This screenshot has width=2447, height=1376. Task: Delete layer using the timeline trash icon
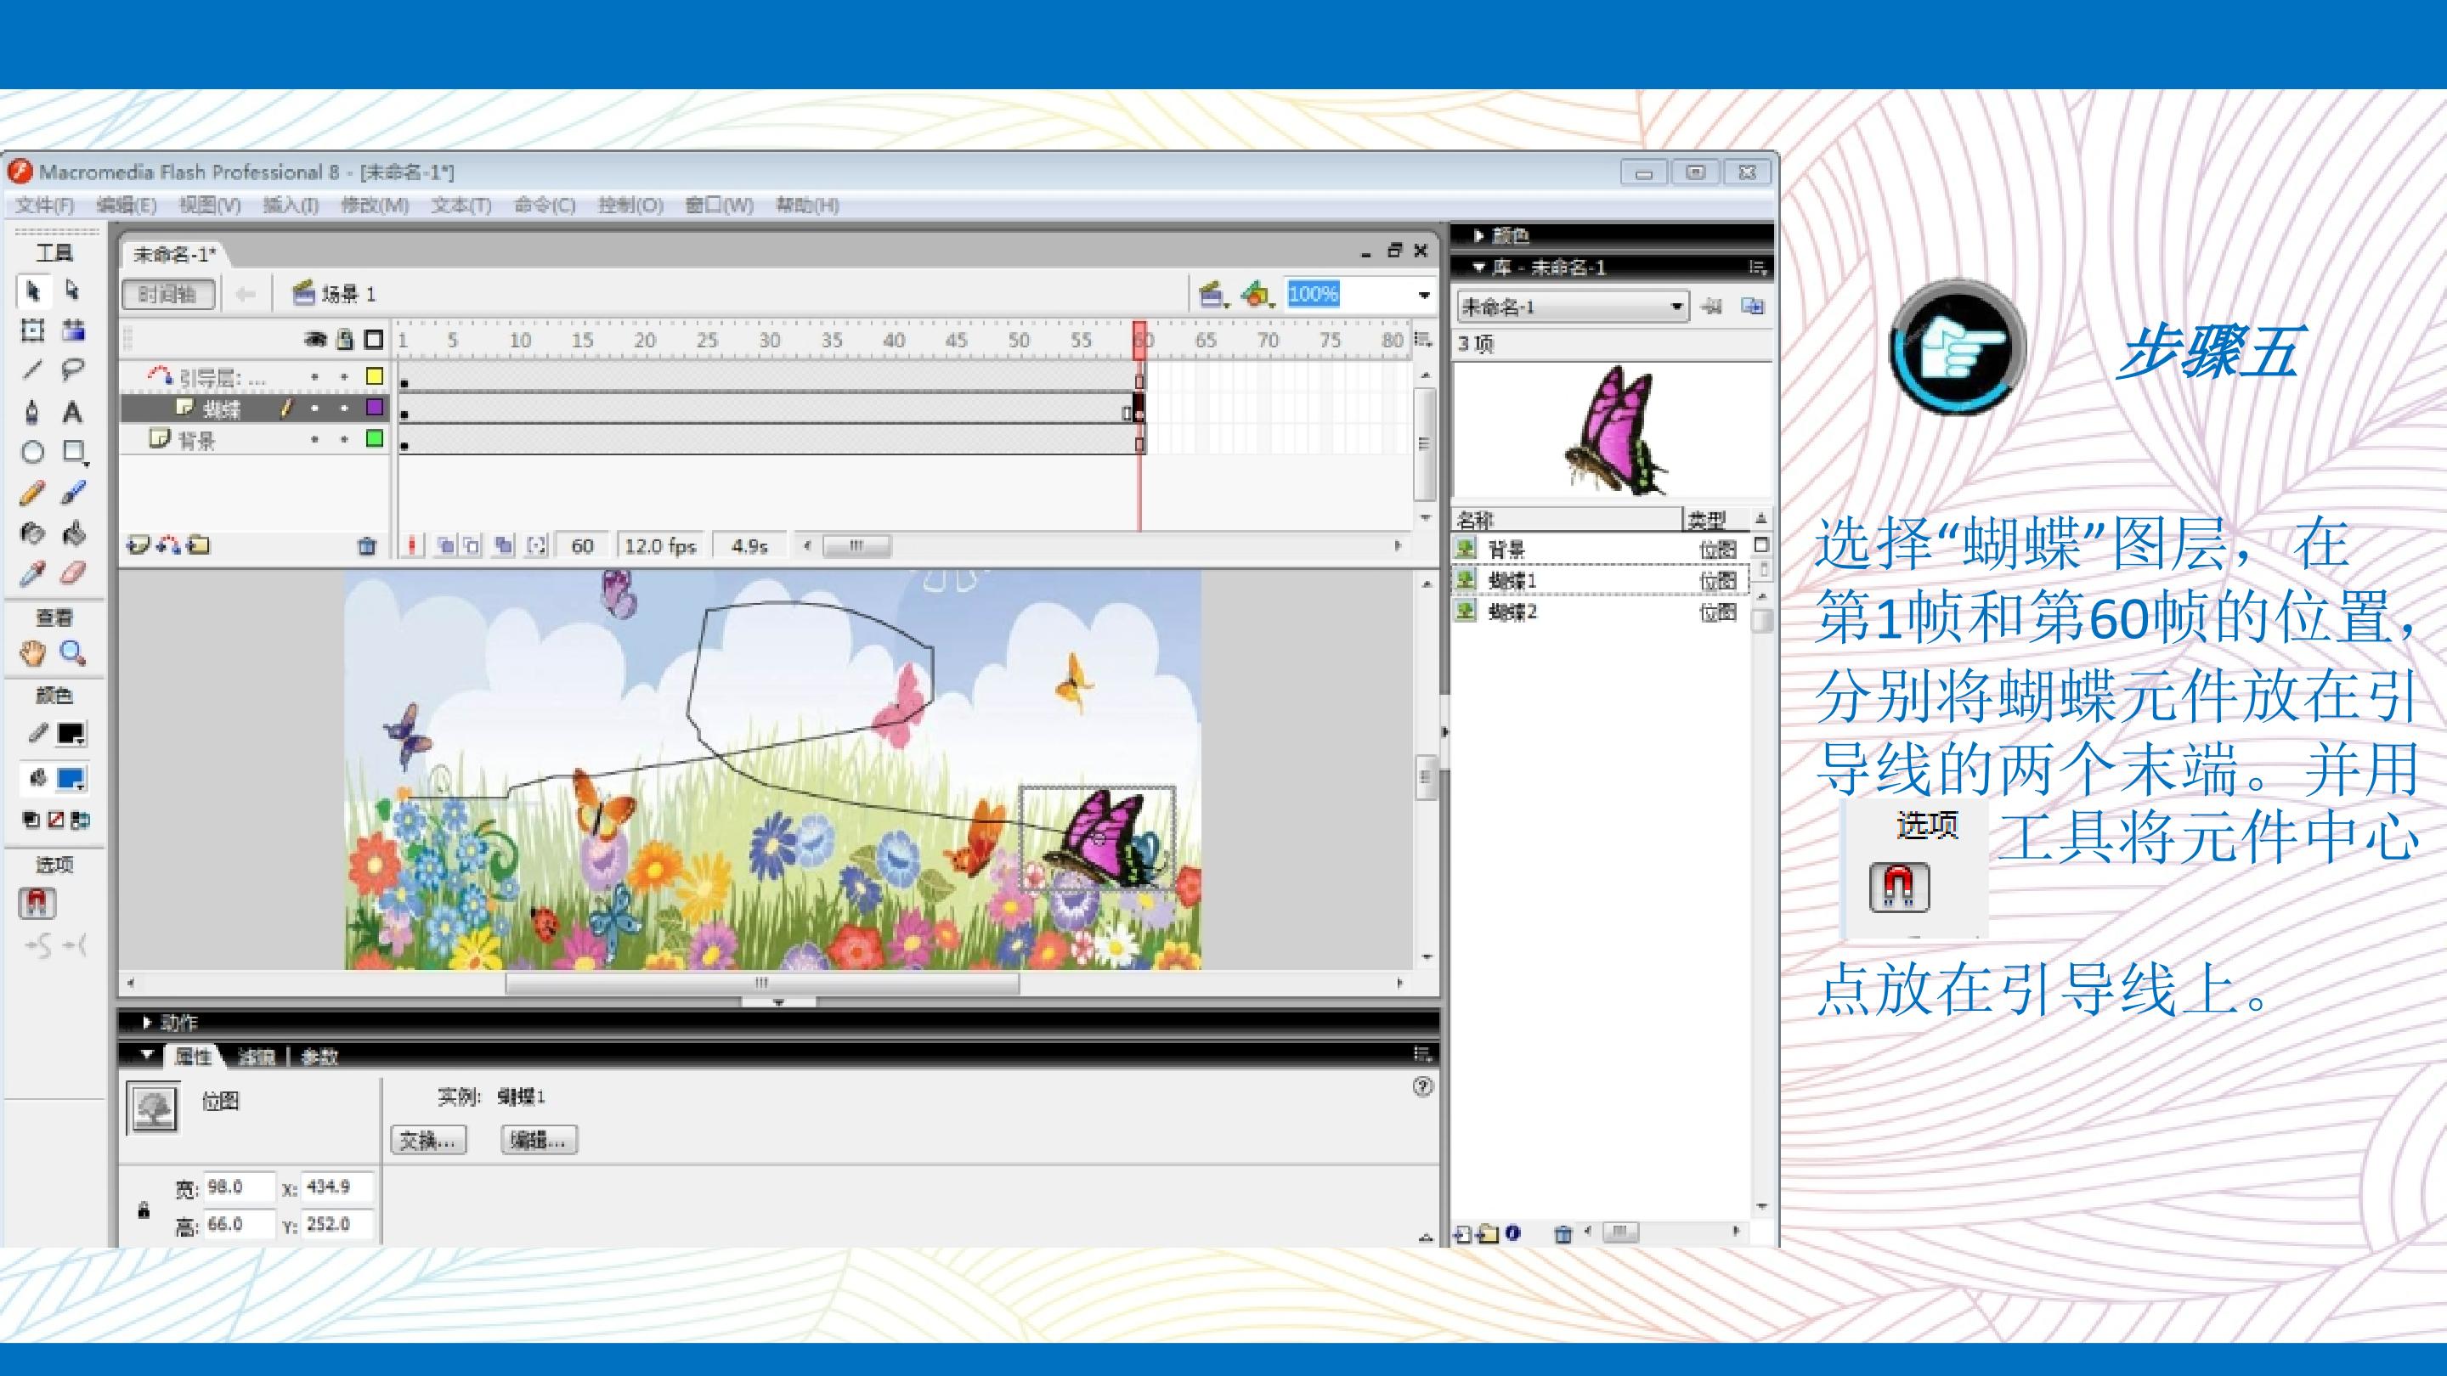click(367, 546)
